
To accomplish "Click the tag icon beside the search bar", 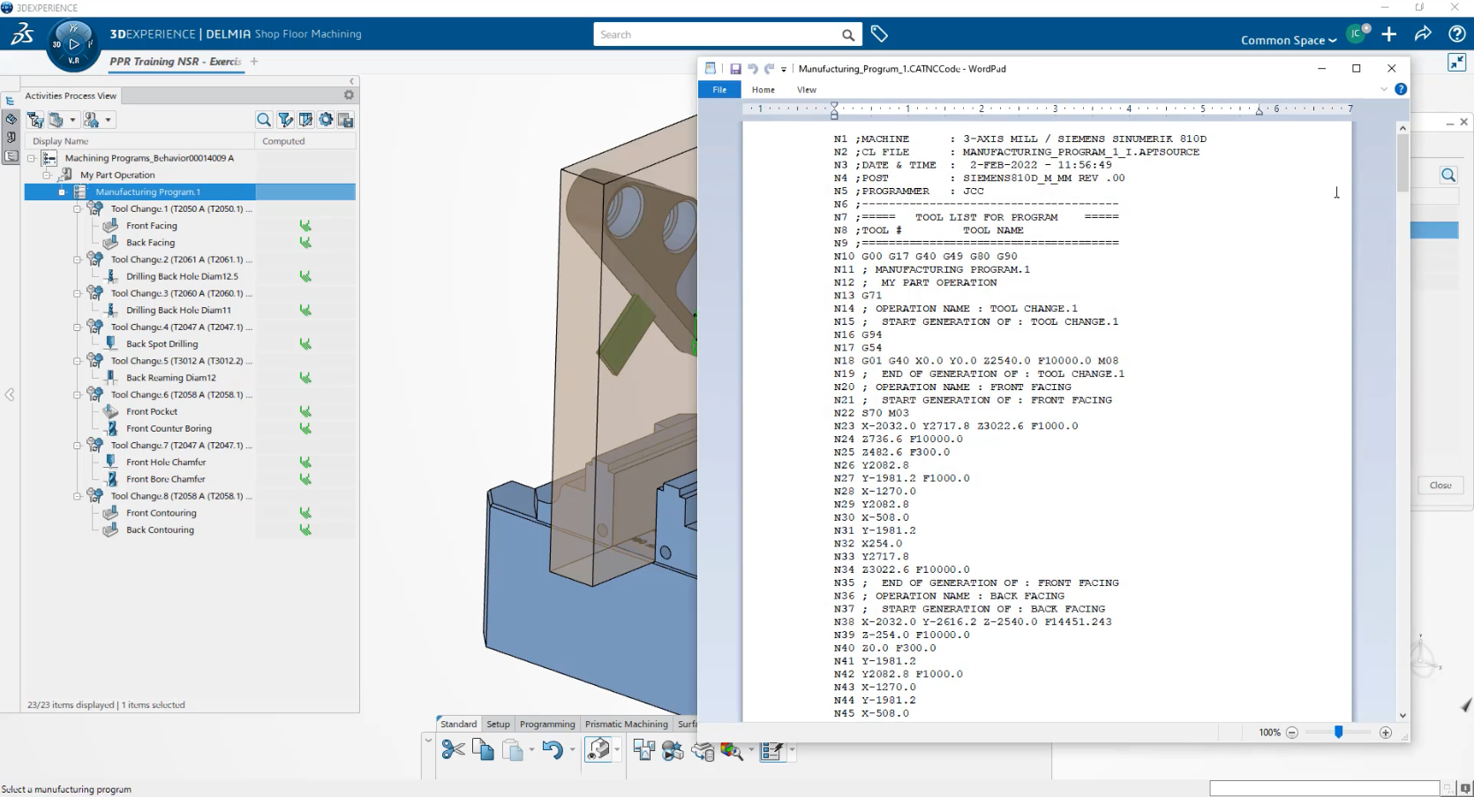I will 879,34.
